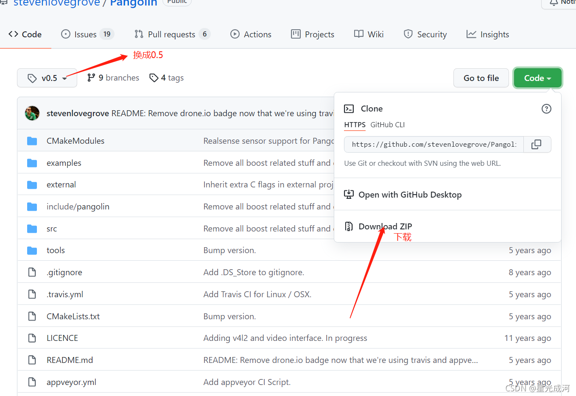576x396 pixels.
Task: Open the appveyor.yml file
Action: pos(71,382)
